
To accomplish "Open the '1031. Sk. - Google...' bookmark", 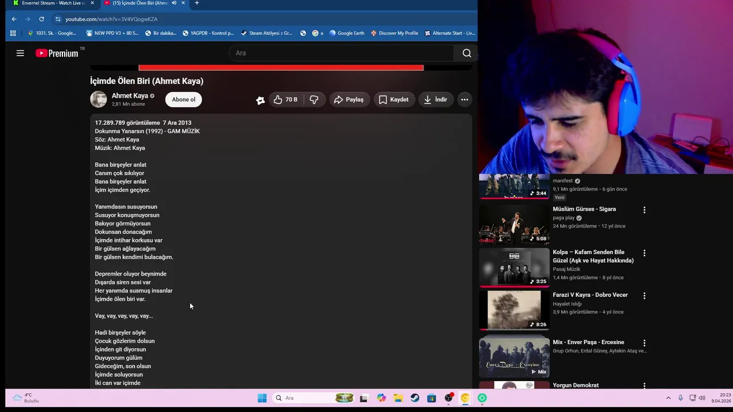I will 52,33.
